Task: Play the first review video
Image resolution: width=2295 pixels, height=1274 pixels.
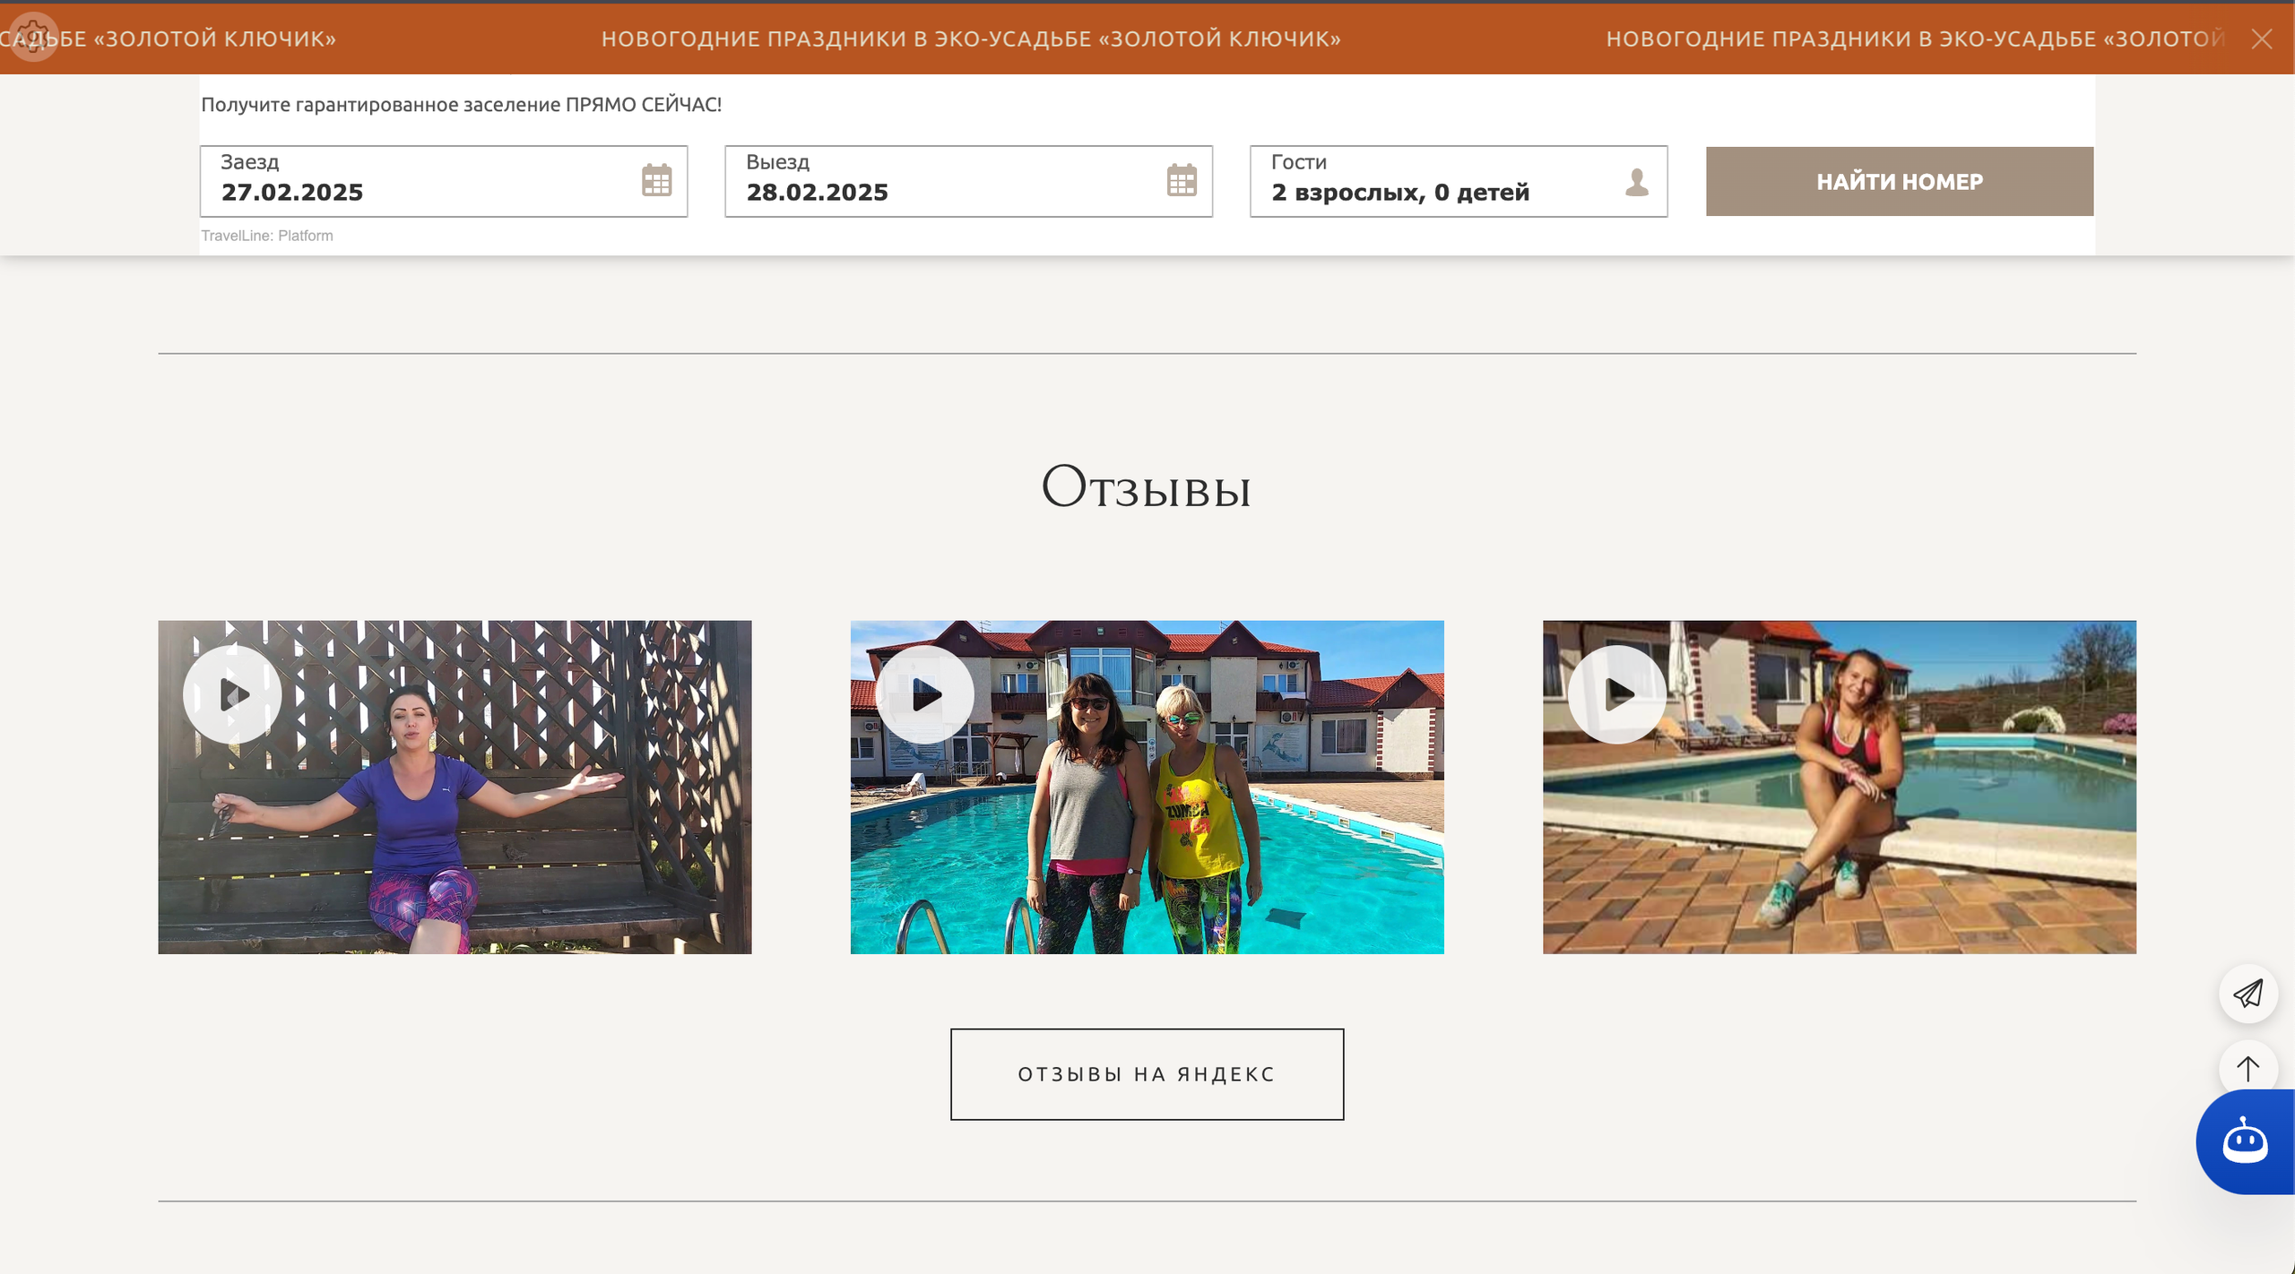Action: (232, 694)
